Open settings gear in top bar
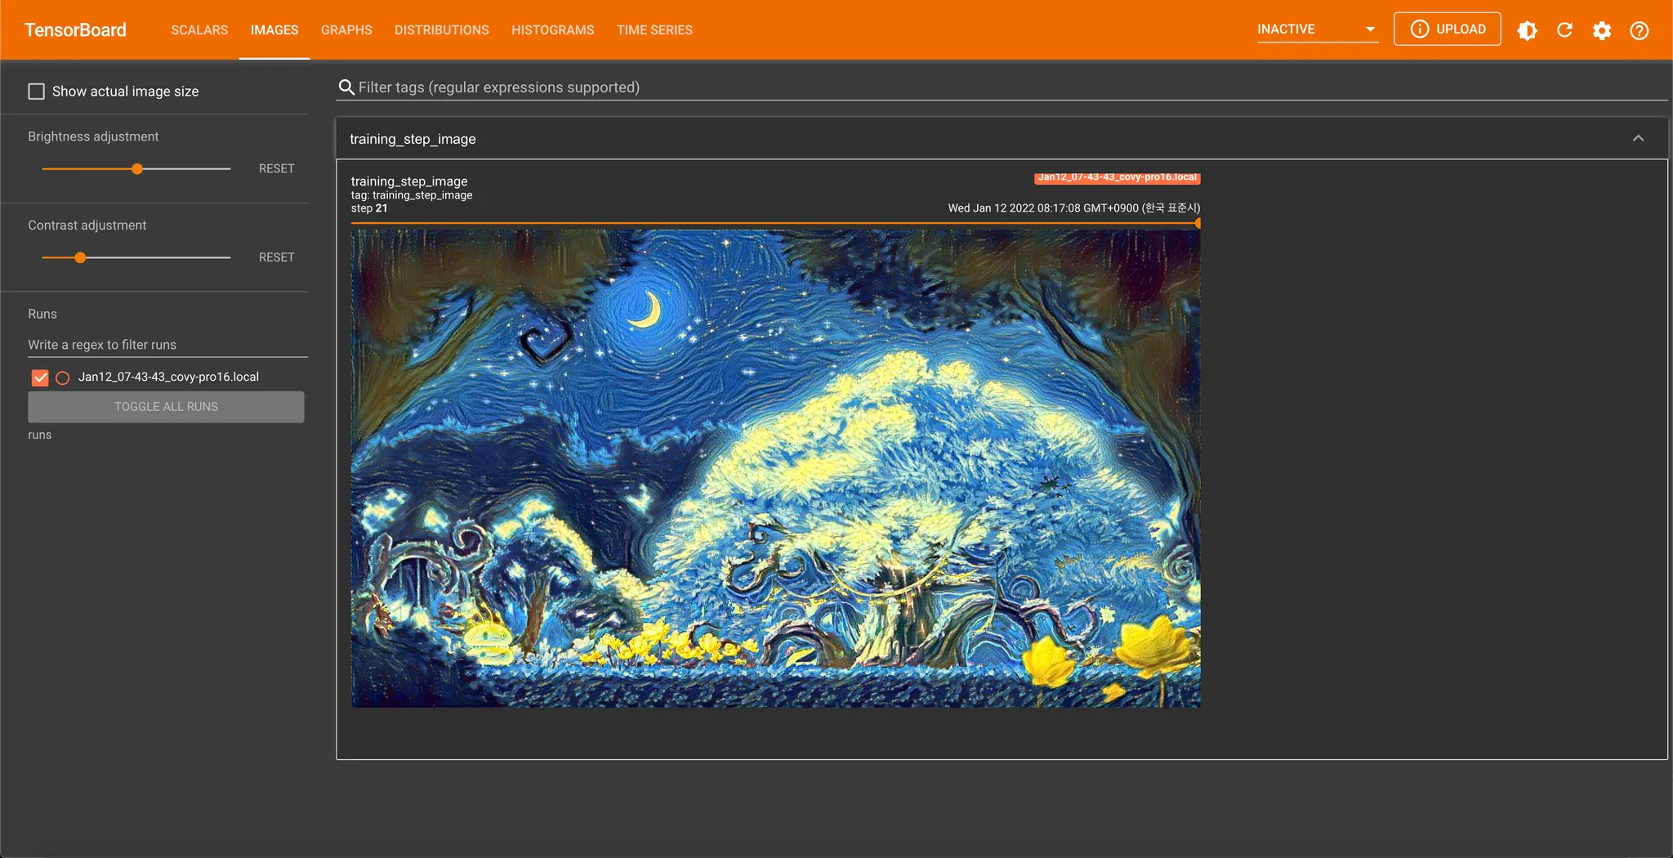Image resolution: width=1673 pixels, height=858 pixels. [x=1602, y=30]
